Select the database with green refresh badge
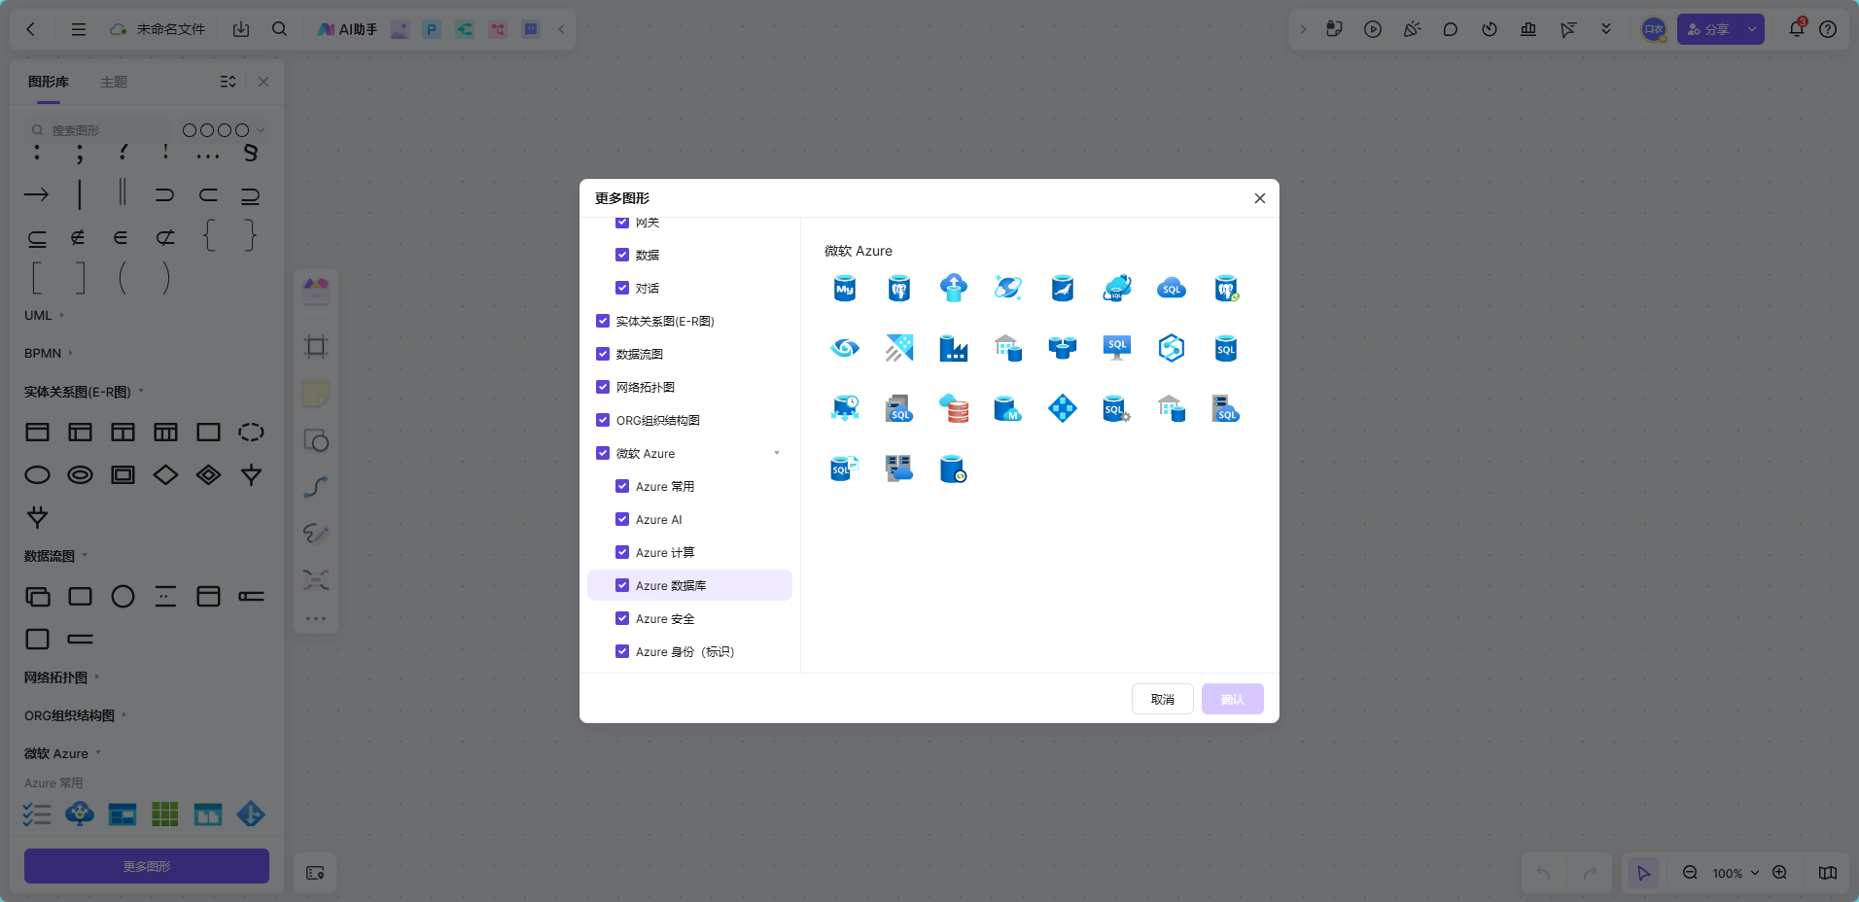1859x902 pixels. (x=953, y=468)
